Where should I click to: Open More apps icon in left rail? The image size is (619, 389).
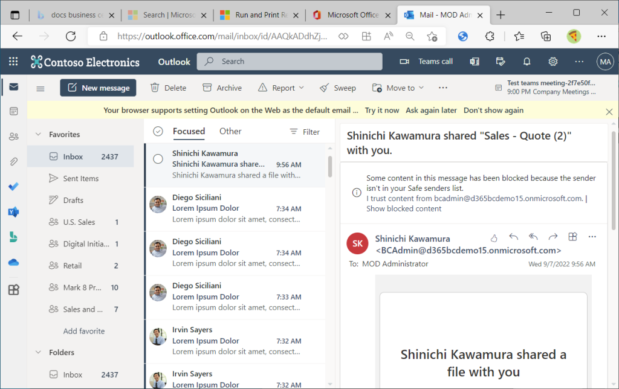14,290
